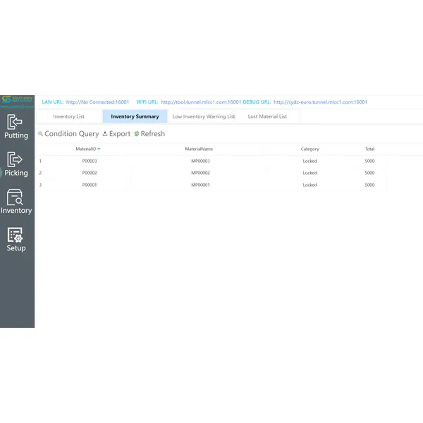Click Locked category in row P00001

pos(309,185)
